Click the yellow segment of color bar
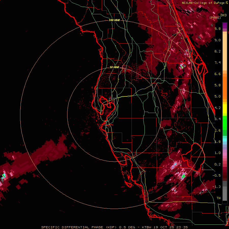The height and width of the screenshot is (229, 229). 225,109
